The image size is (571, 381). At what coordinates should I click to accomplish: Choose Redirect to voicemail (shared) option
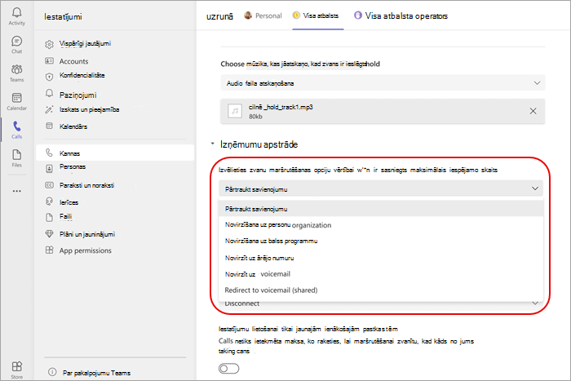381,290
